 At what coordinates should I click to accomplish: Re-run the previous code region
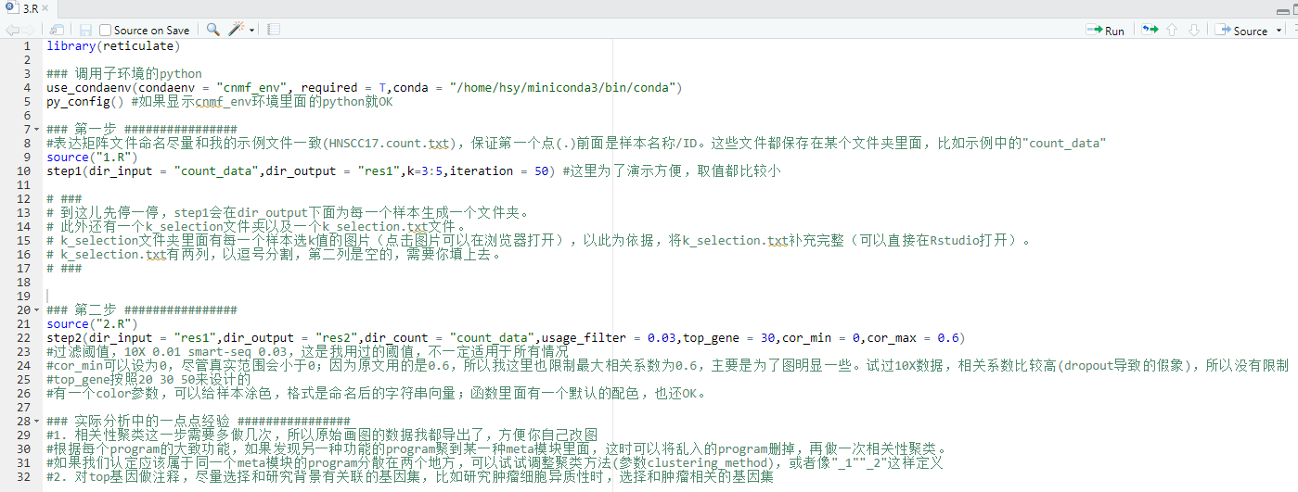1150,30
